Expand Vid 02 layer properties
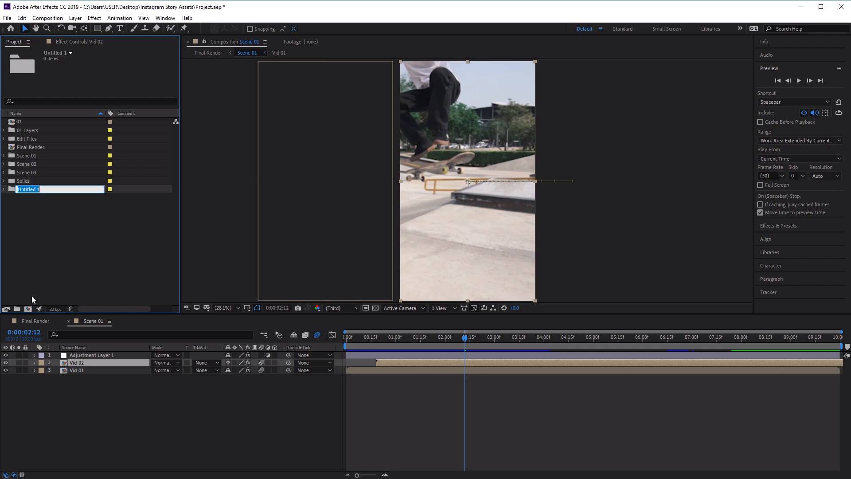This screenshot has height=479, width=851. pos(34,363)
